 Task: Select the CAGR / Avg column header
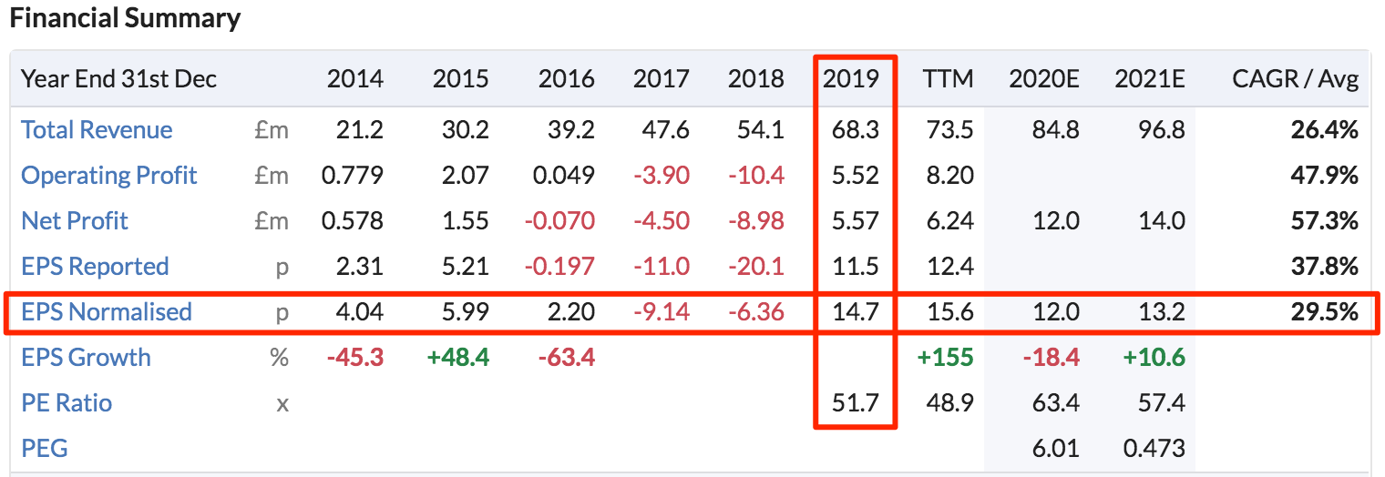click(1295, 78)
